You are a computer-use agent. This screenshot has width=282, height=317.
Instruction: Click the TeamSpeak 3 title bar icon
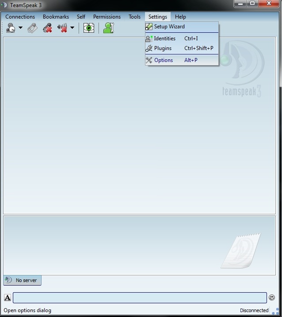(4, 5)
